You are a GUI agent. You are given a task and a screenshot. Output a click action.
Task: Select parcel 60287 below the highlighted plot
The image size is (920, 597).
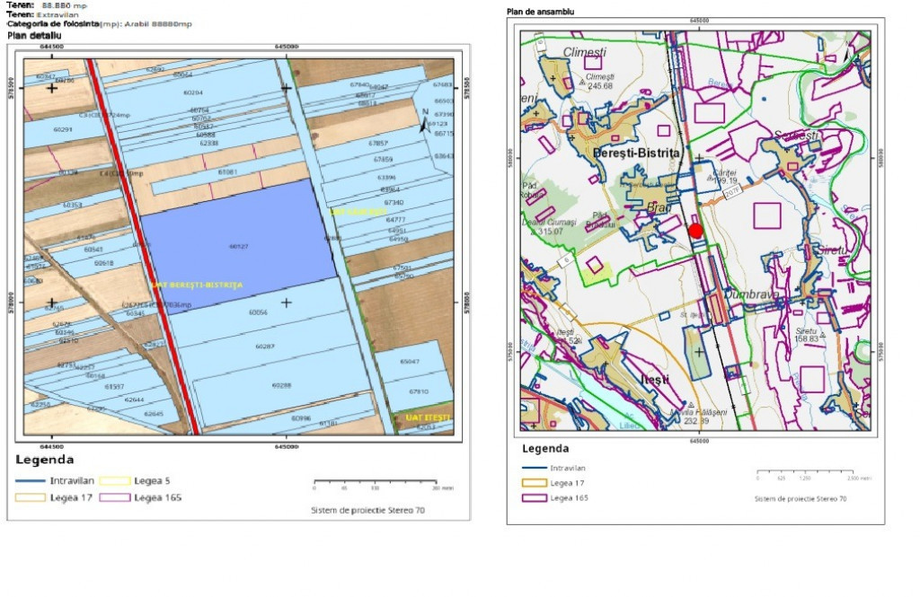pos(264,346)
